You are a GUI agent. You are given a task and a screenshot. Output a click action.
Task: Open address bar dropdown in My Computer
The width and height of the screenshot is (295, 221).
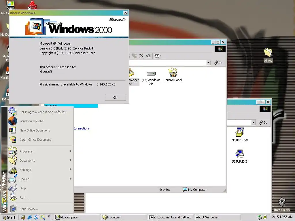coord(209,62)
